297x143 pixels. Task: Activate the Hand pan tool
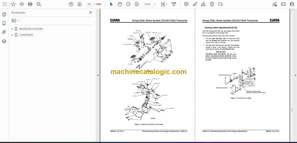click(120, 4)
